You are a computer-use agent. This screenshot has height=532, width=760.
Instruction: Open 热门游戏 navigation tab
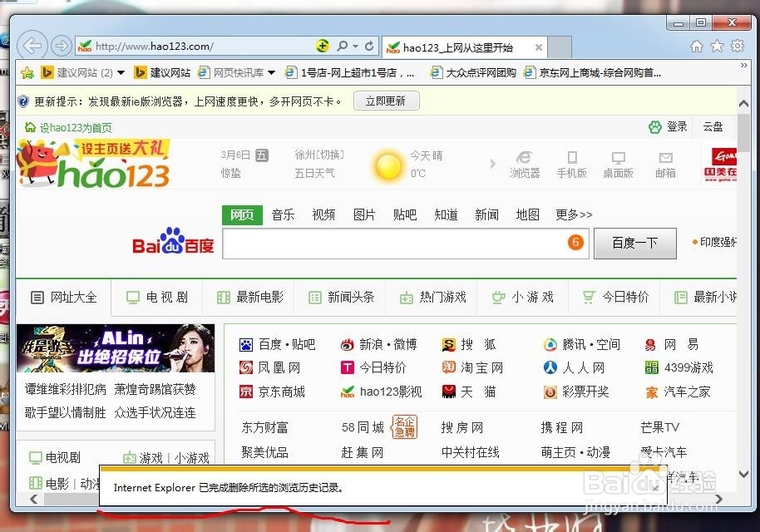click(432, 298)
